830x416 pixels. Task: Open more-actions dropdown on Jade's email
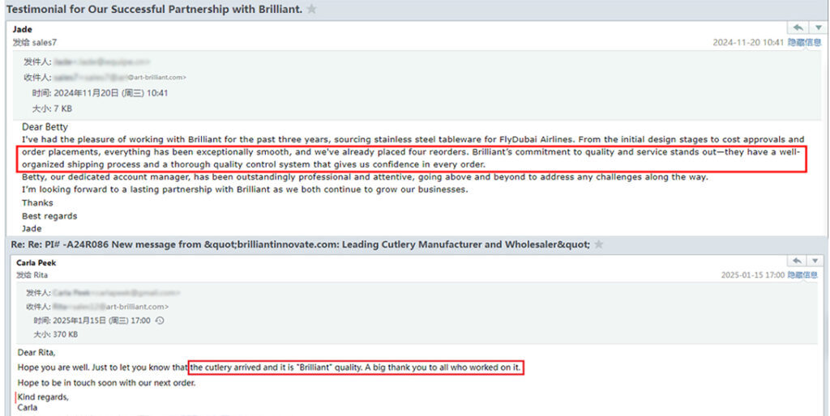pos(817,28)
